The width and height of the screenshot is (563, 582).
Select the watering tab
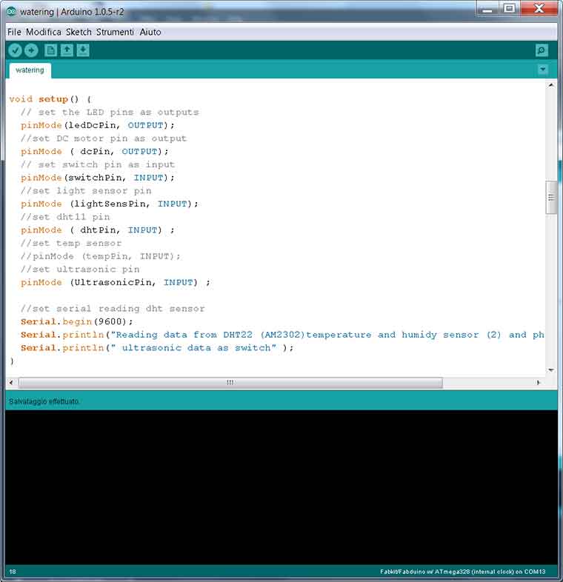tap(30, 70)
